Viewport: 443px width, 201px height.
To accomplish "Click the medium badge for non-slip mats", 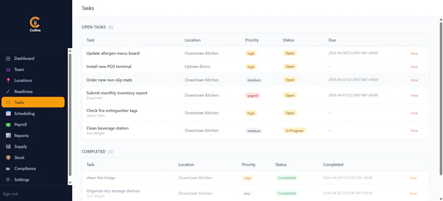I will [x=254, y=80].
